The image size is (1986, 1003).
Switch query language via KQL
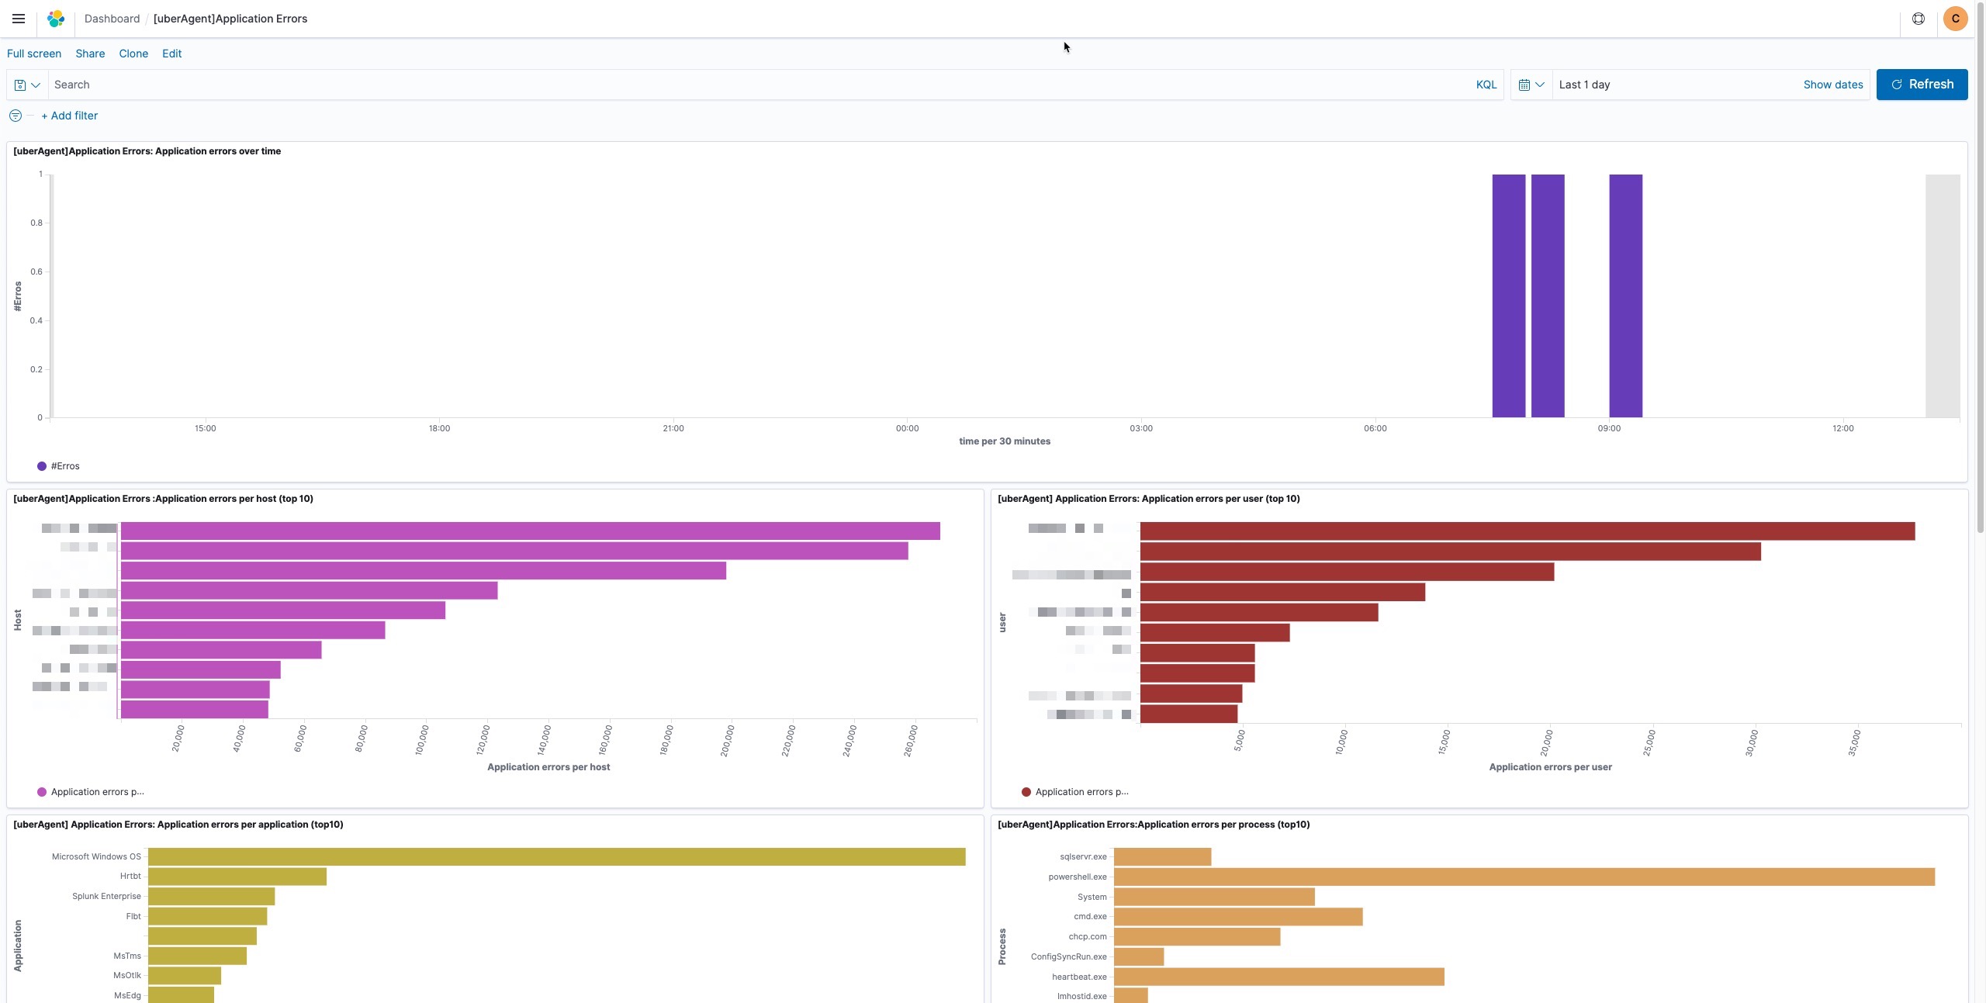click(1486, 85)
